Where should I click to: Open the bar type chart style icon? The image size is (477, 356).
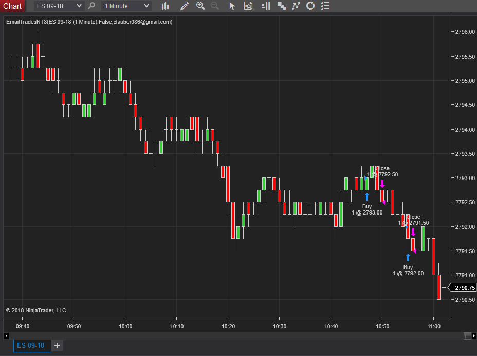coord(165,6)
